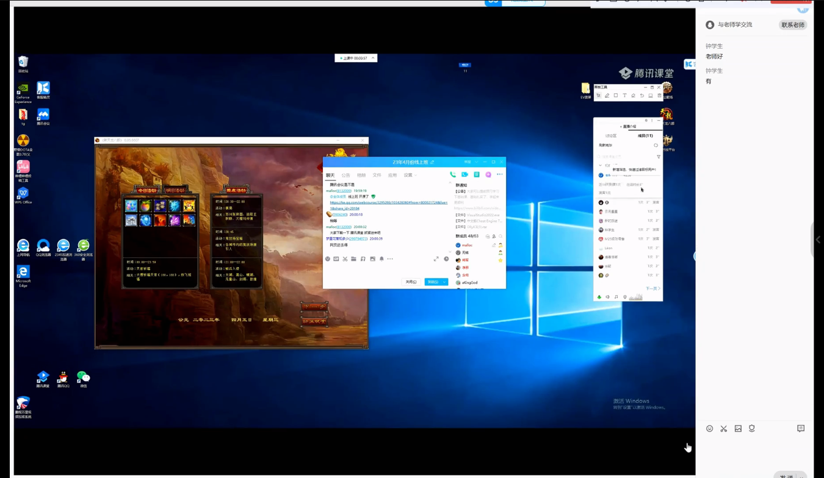Click the scissors icon in the right chat sidebar
The width and height of the screenshot is (824, 478).
[x=723, y=429]
